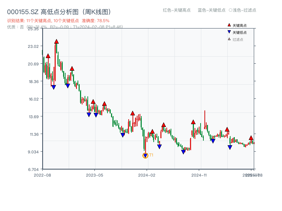Click the highest red peak marker near 2022 top
The width and height of the screenshot is (282, 211).
coord(56,41)
